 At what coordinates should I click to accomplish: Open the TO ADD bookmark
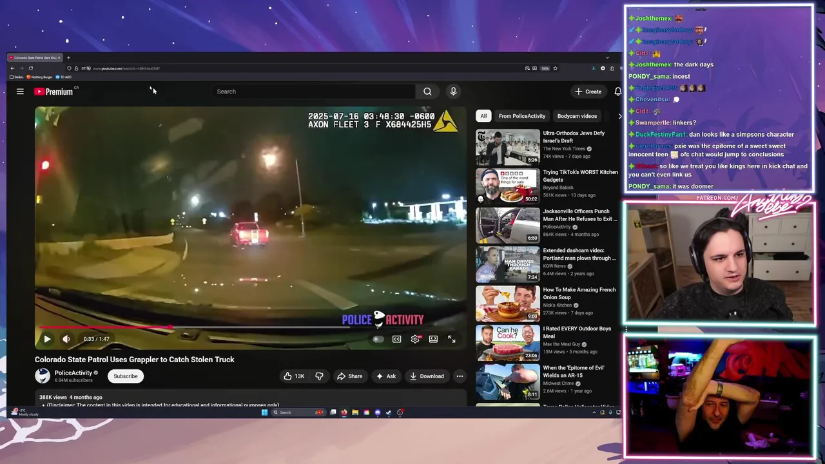(x=64, y=77)
